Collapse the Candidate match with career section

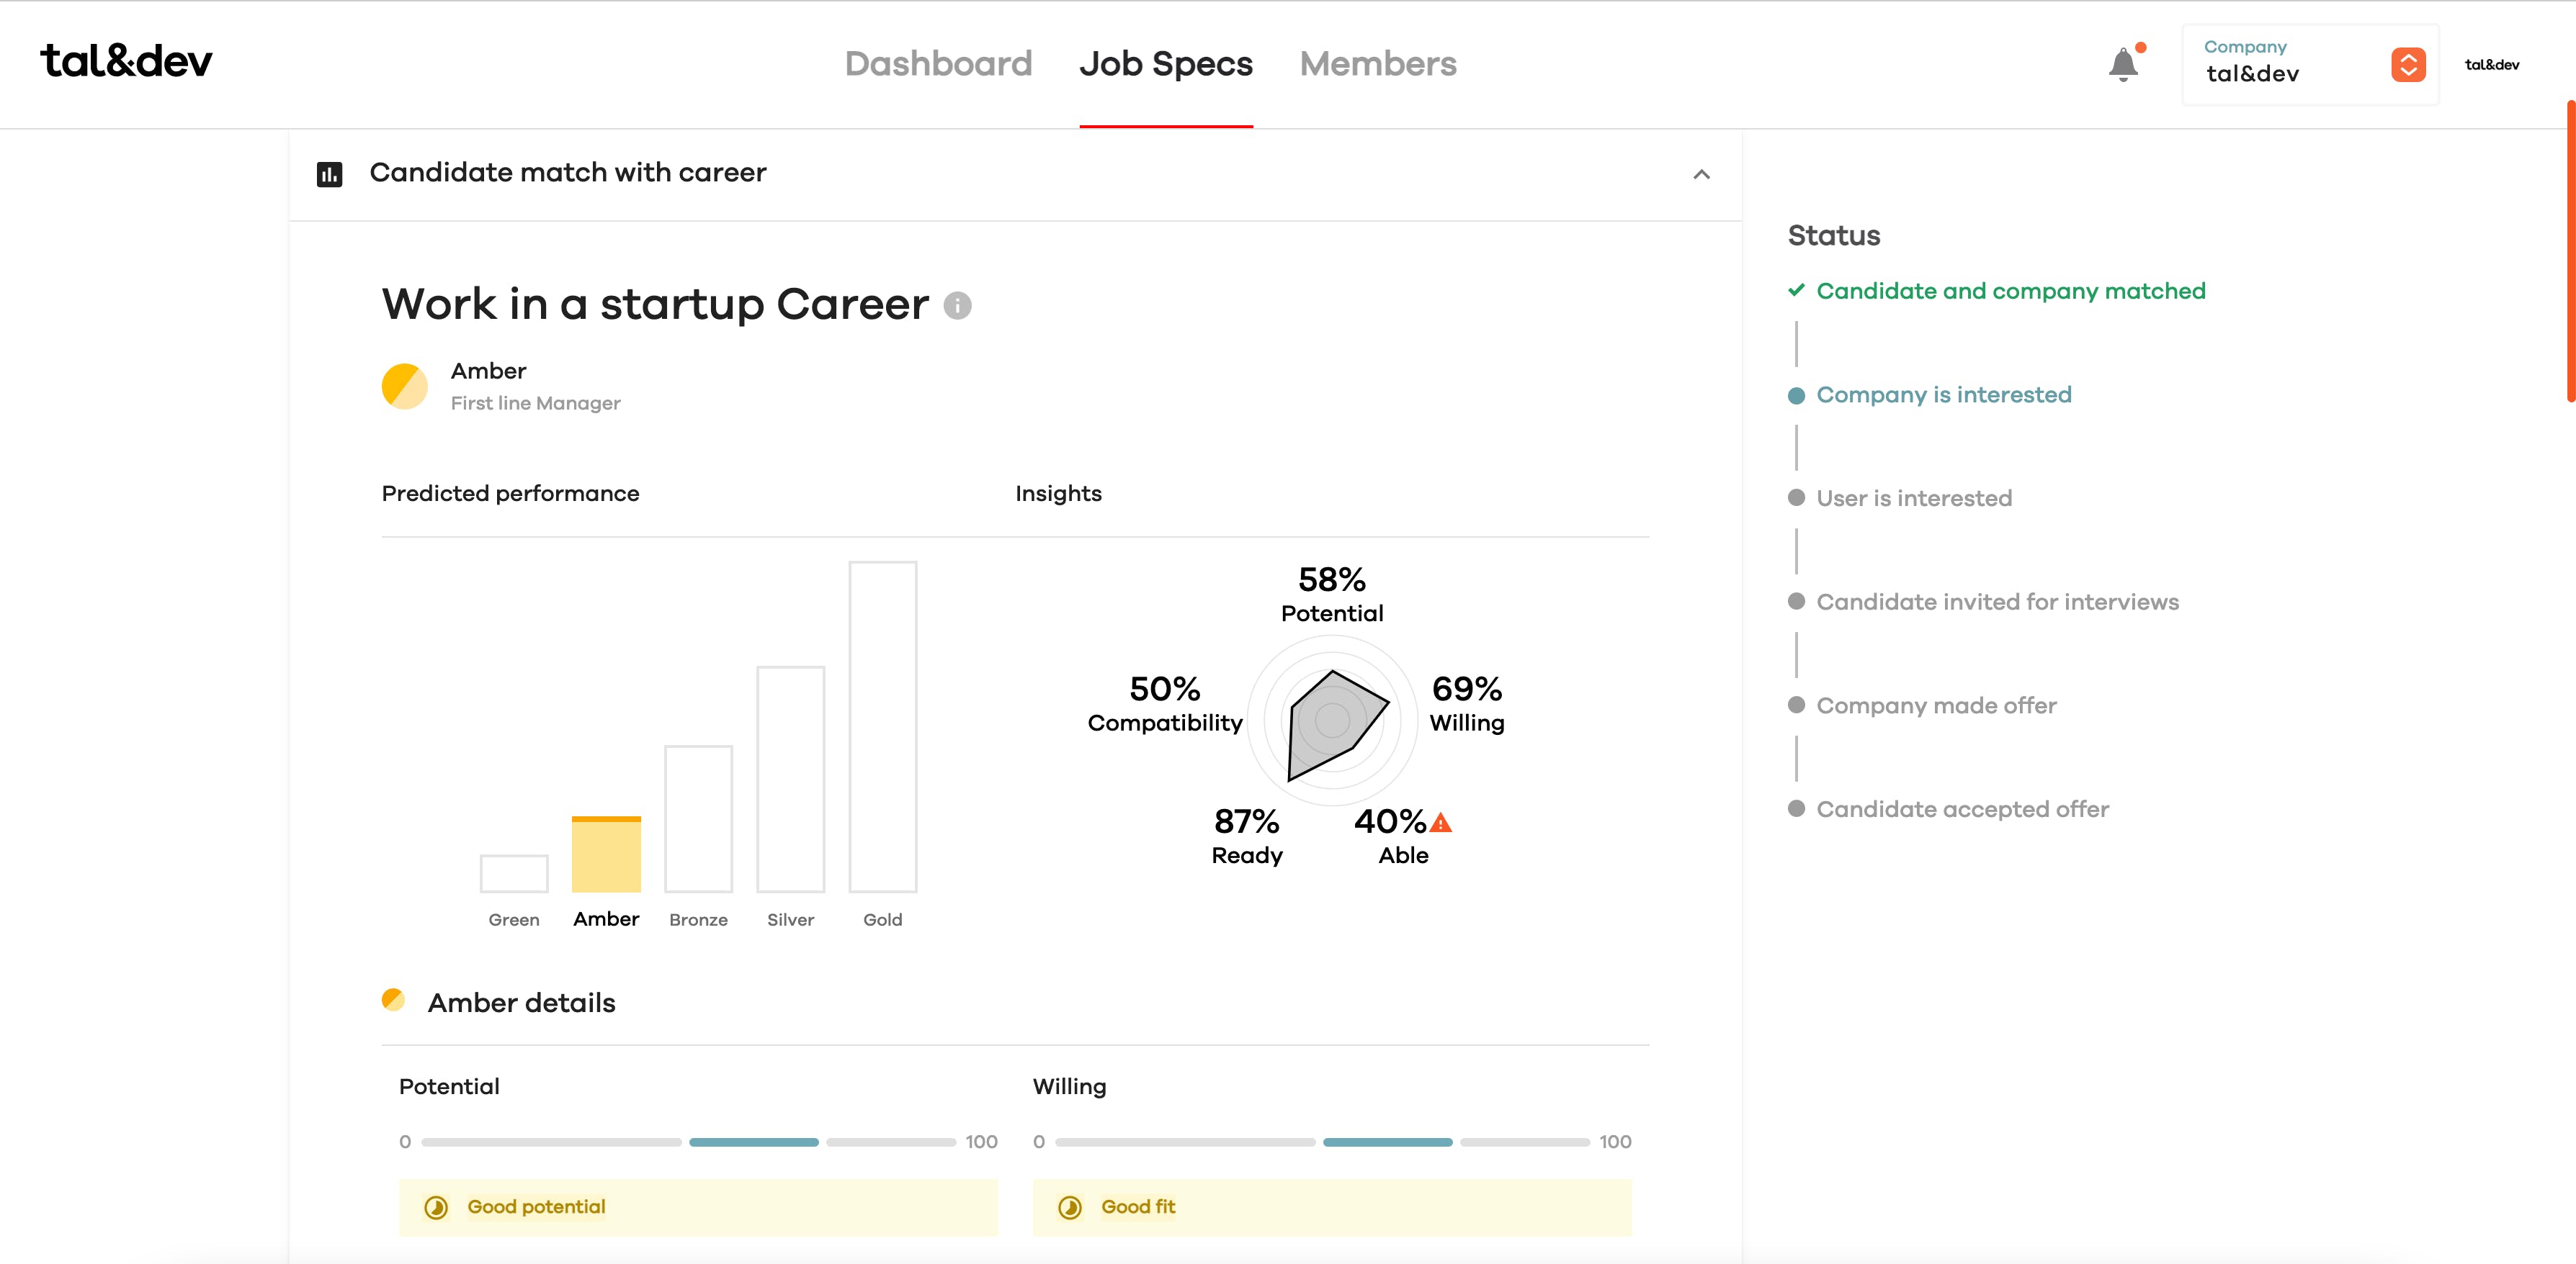pyautogui.click(x=1701, y=174)
